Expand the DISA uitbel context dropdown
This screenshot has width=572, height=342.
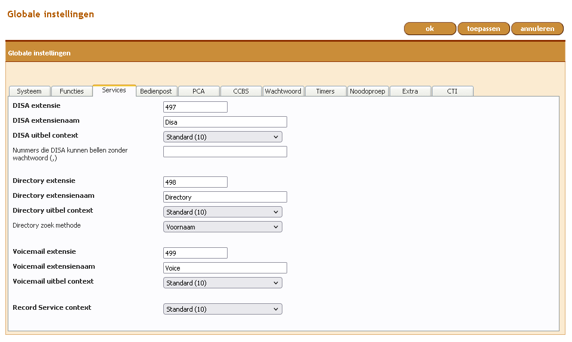pos(222,137)
